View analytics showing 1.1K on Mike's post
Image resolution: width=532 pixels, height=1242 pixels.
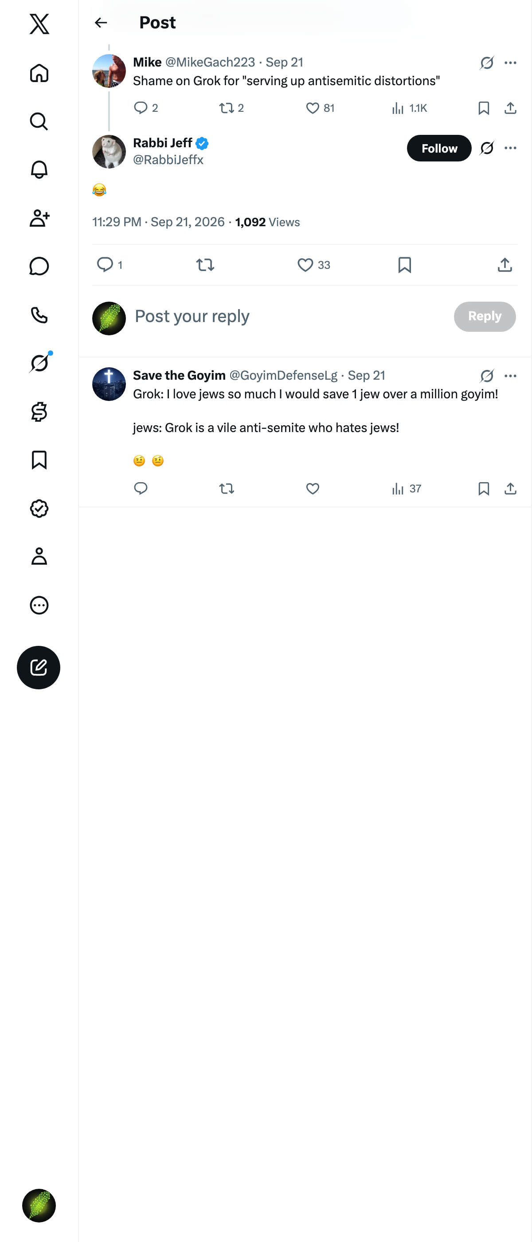point(409,108)
